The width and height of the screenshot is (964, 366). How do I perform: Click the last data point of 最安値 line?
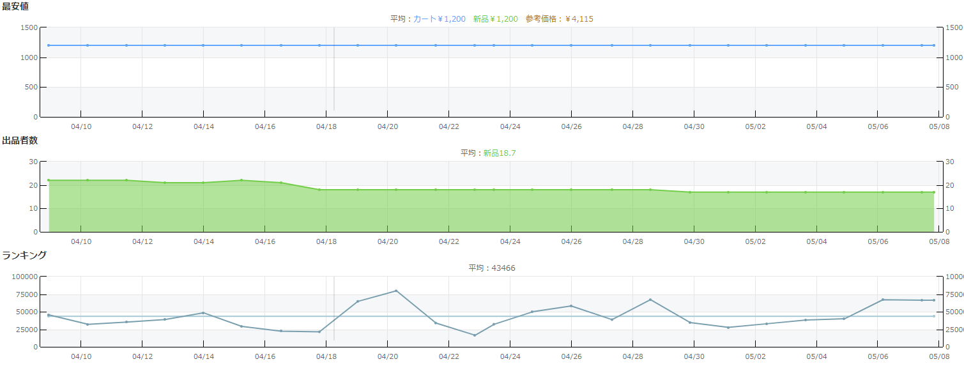tap(934, 45)
